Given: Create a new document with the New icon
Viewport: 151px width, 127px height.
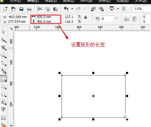Looking at the screenshot, I should [x=5, y=9].
